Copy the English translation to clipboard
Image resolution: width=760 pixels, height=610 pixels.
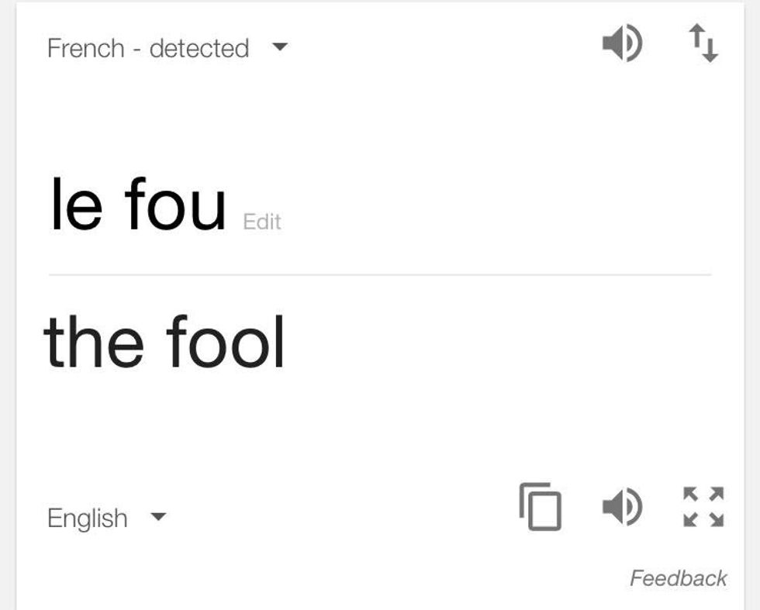(x=540, y=507)
